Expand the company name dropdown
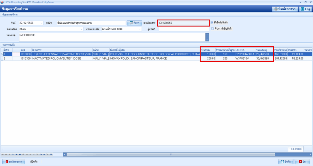This screenshot has height=166, width=313. click(124, 23)
